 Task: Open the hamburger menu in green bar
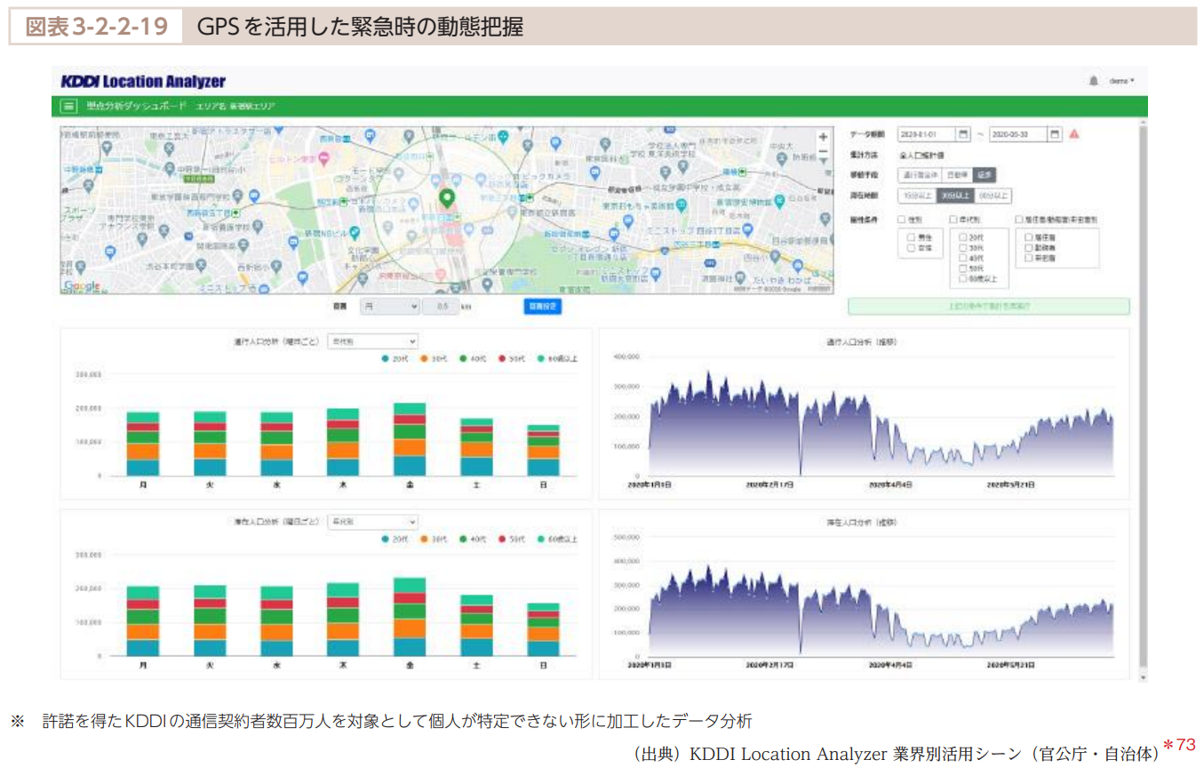[x=68, y=106]
